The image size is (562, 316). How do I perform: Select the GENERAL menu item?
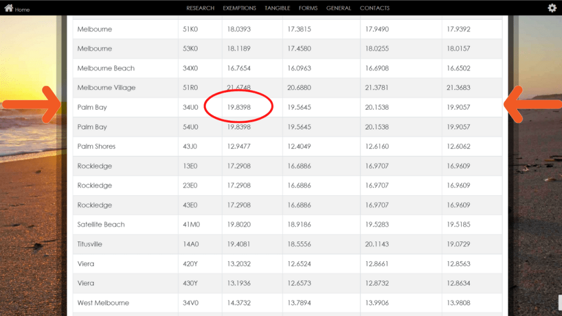point(339,8)
